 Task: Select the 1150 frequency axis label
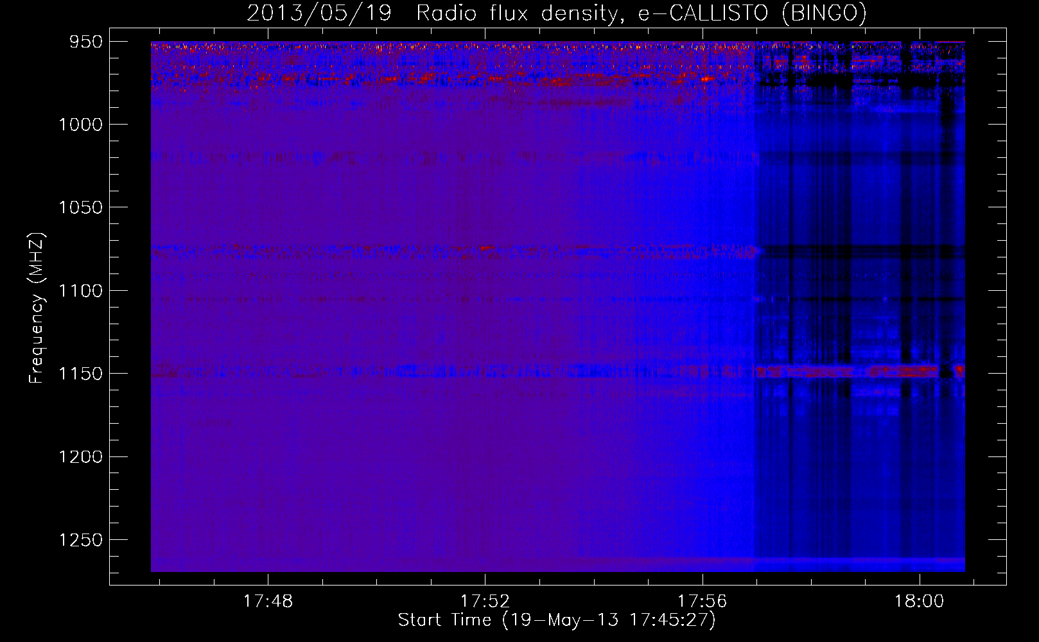80,374
